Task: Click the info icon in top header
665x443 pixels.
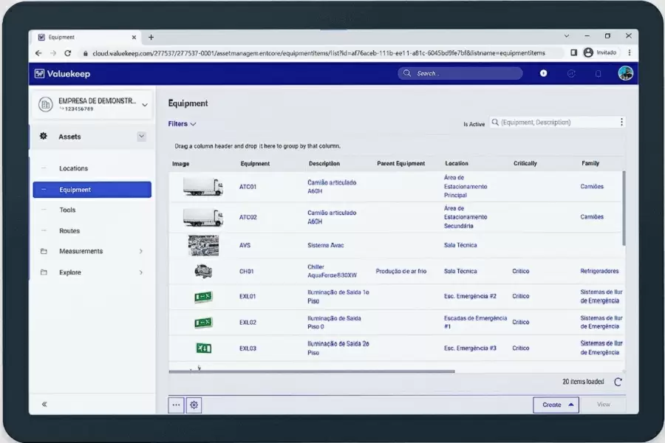Action: tap(544, 73)
